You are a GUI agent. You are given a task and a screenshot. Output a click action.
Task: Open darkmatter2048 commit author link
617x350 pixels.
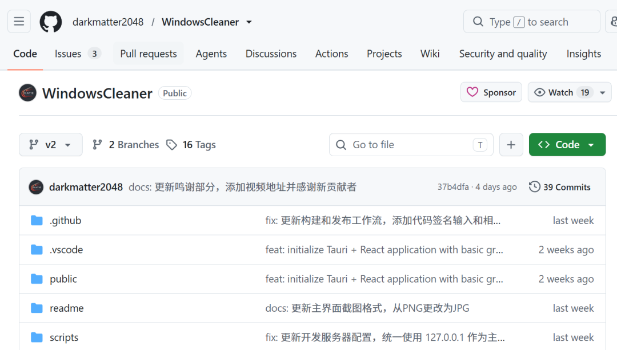pos(86,187)
